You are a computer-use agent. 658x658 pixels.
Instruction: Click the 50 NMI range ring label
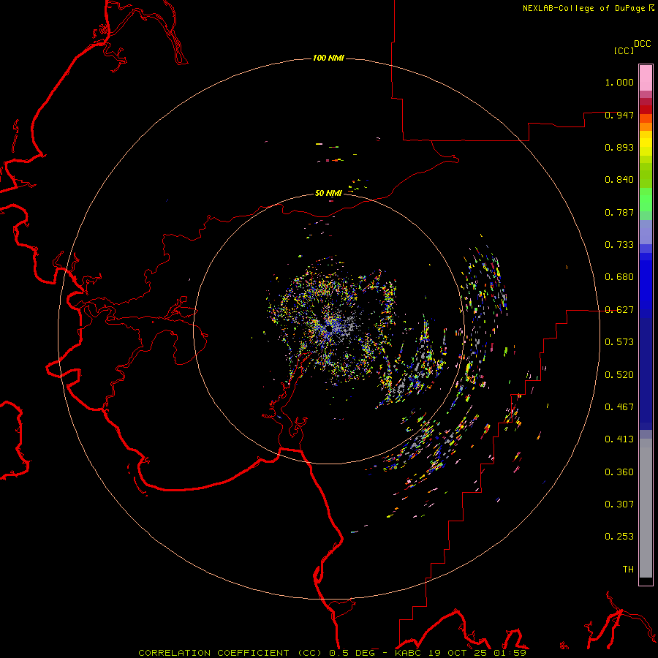[328, 193]
